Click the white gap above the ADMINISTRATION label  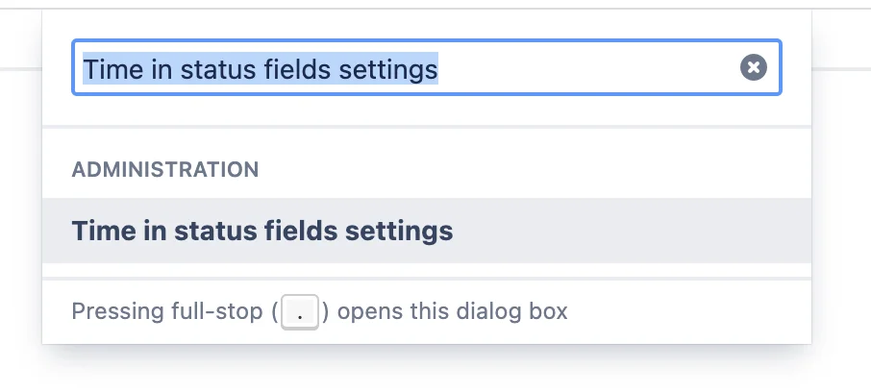click(x=427, y=143)
